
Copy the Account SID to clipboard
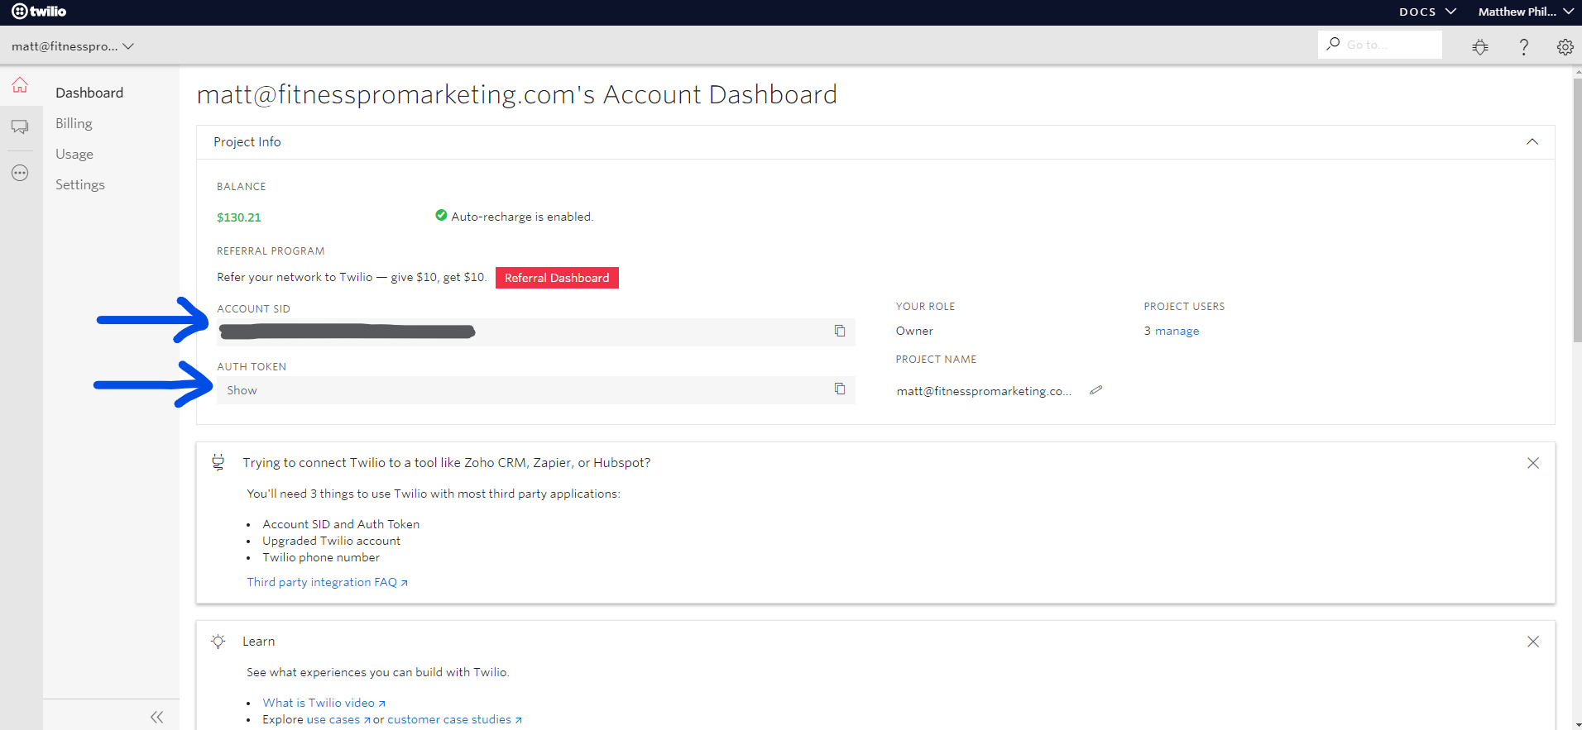840,332
